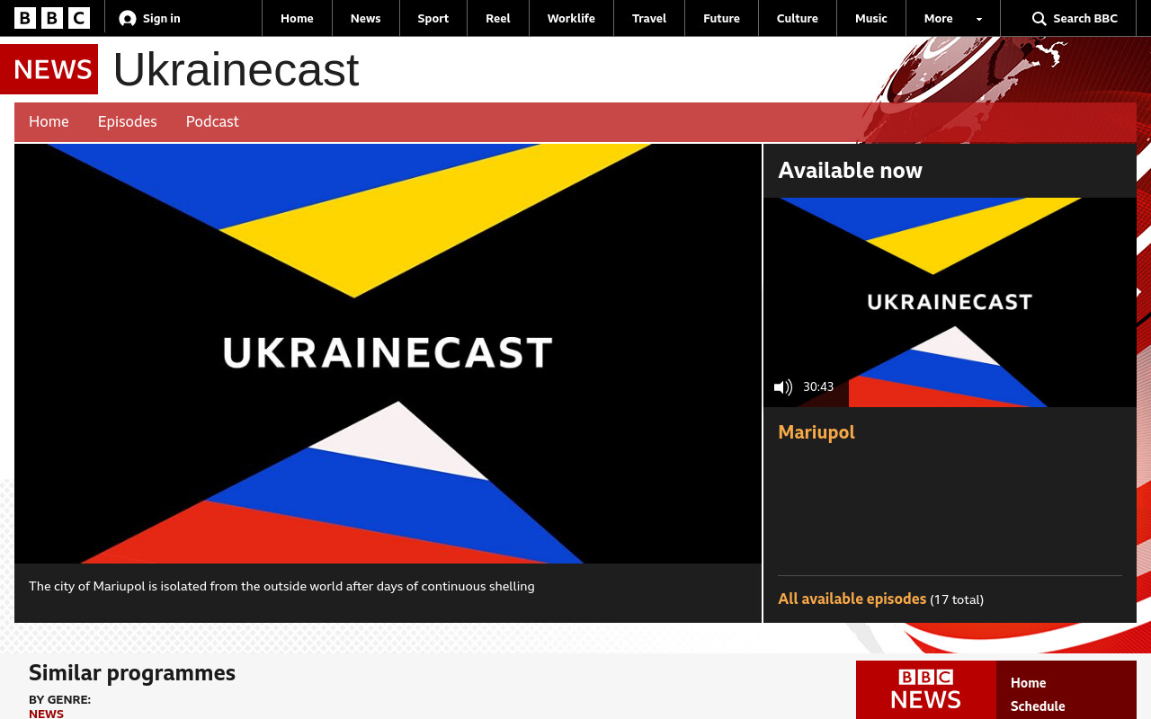The image size is (1151, 719).
Task: Switch to the Podcast tab
Action: [x=212, y=122]
